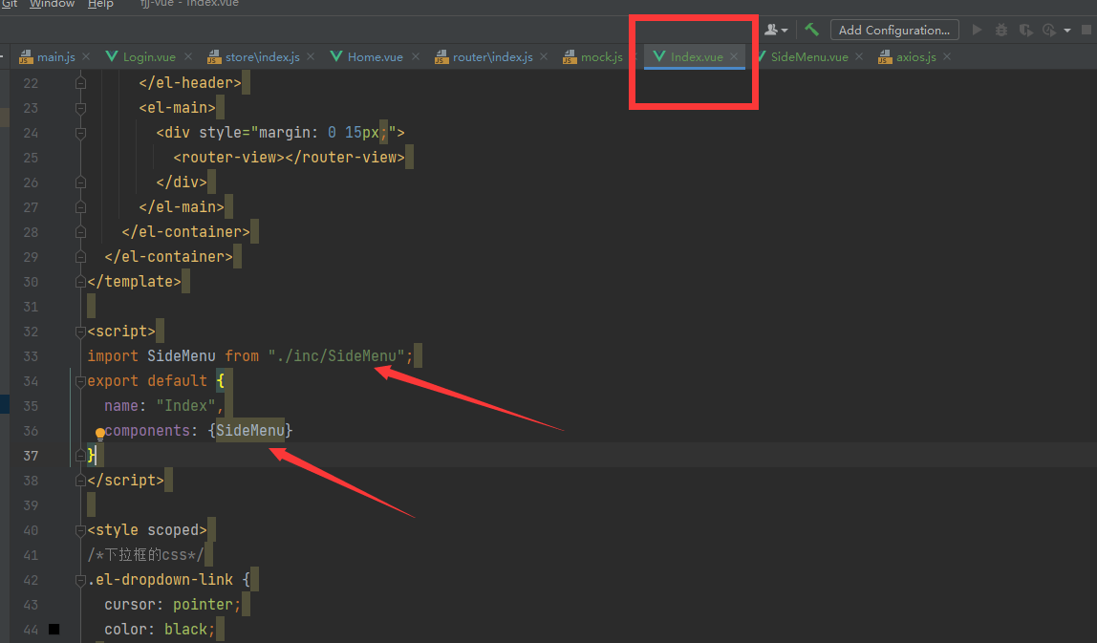Close the SideMenu.vue tab
Viewport: 1097px width, 643px height.
(859, 56)
